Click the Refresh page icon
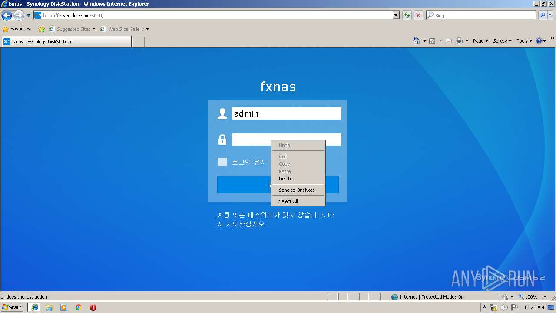556x313 pixels. coord(407,16)
